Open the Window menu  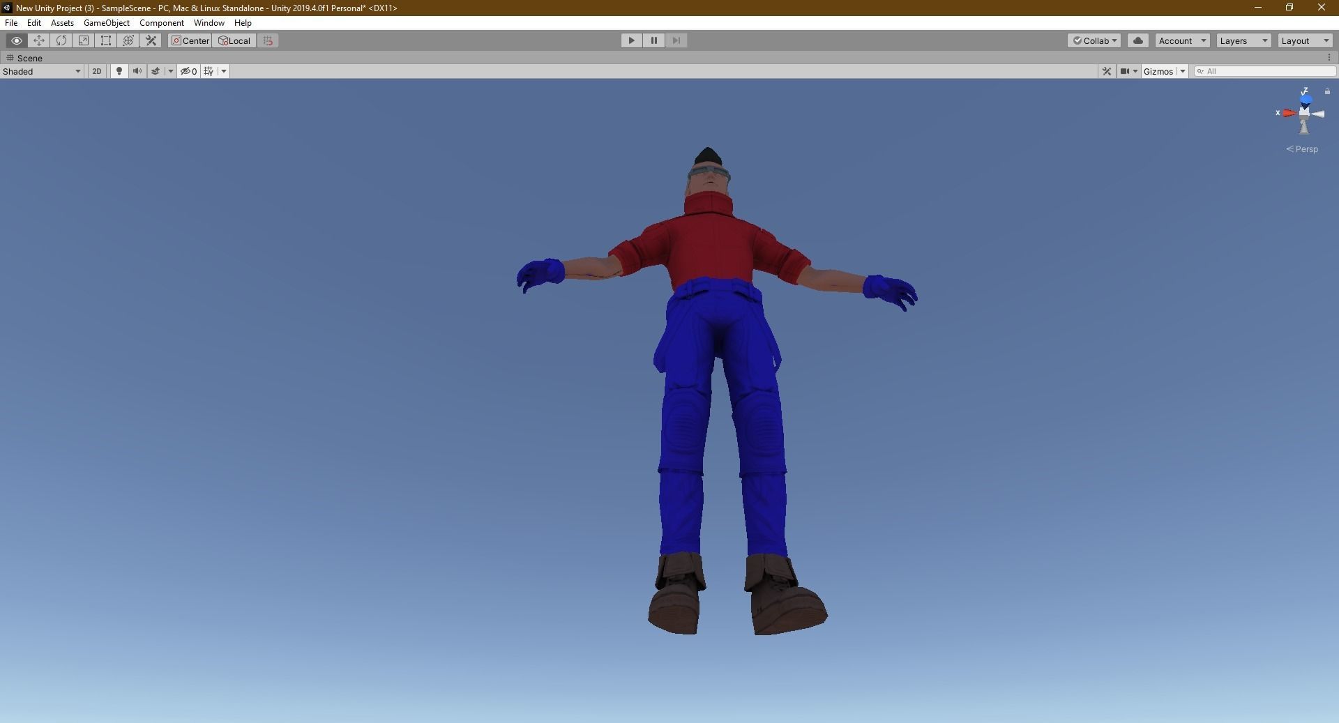209,23
